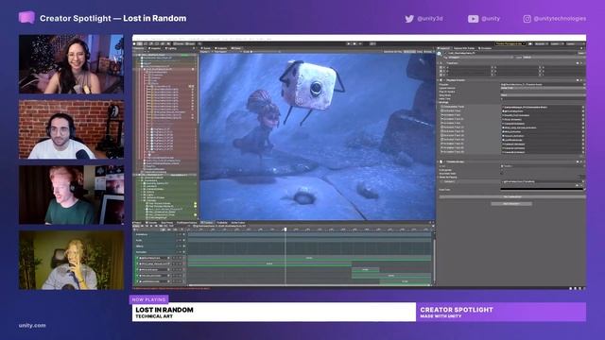Toggle the Static checkbox in Inspector
The width and height of the screenshot is (605, 340).
(x=580, y=53)
